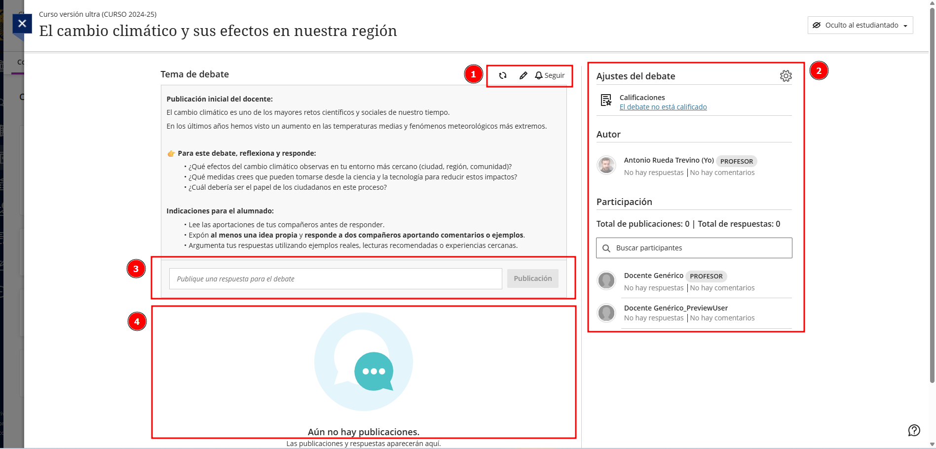Click the search magnifier icon
936x449 pixels.
pyautogui.click(x=606, y=248)
